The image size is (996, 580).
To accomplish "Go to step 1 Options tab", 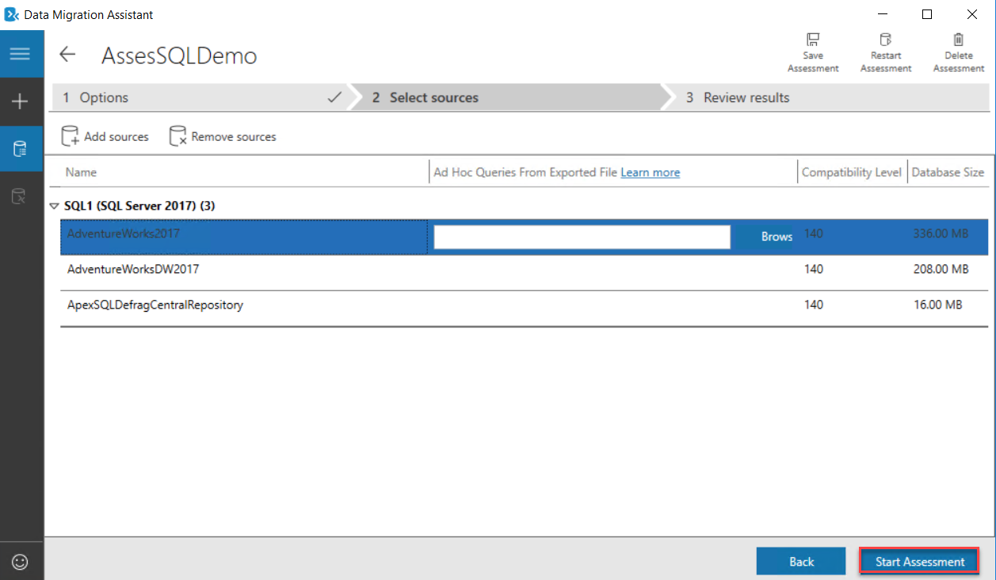I will click(198, 97).
